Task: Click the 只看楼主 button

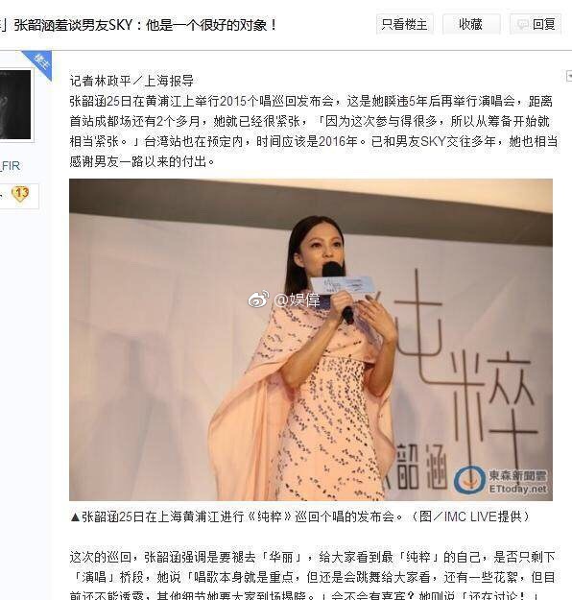Action: 404,25
